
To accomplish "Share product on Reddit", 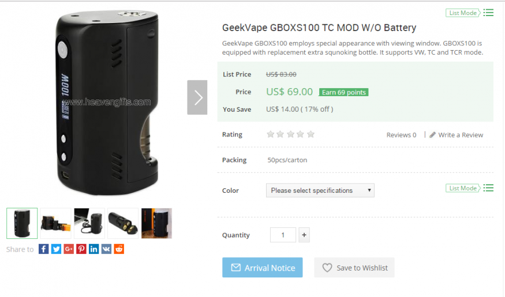I will [119, 249].
